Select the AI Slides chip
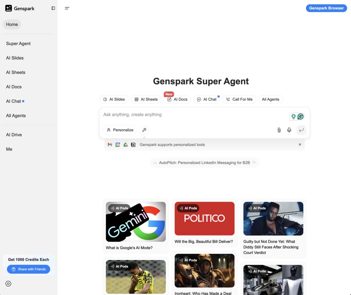The image size is (351, 295). [114, 99]
